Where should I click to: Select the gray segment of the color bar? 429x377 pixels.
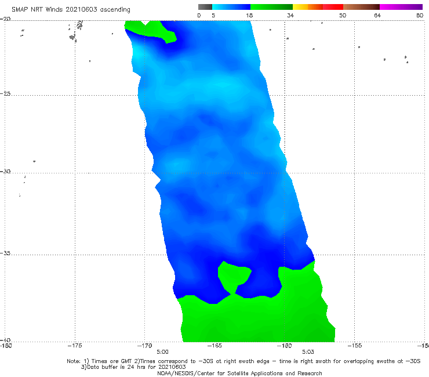click(205, 7)
